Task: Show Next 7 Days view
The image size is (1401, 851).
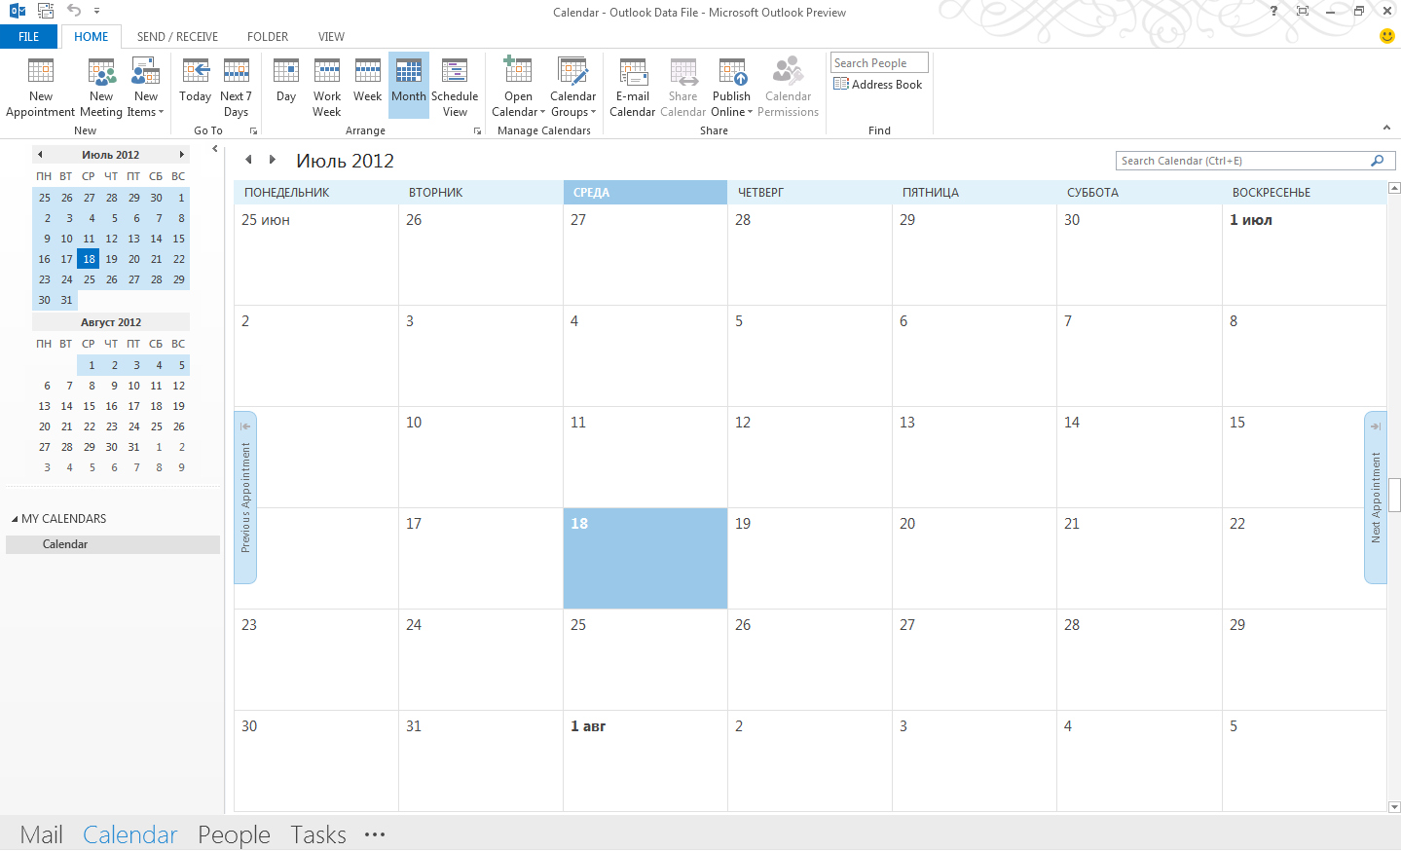Action: 236,87
